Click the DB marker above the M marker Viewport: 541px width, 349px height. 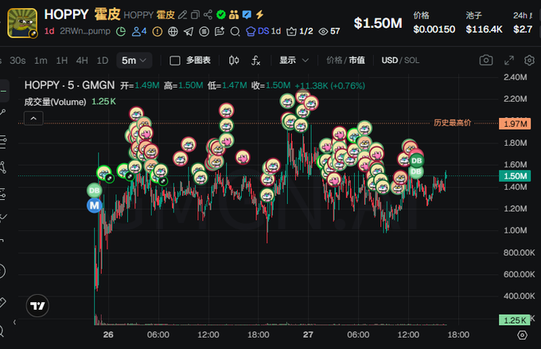(x=94, y=190)
